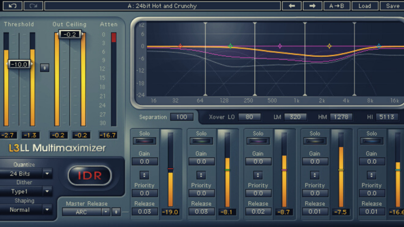Click the HI crossover value field 5113
The image size is (404, 227).
(x=387, y=117)
